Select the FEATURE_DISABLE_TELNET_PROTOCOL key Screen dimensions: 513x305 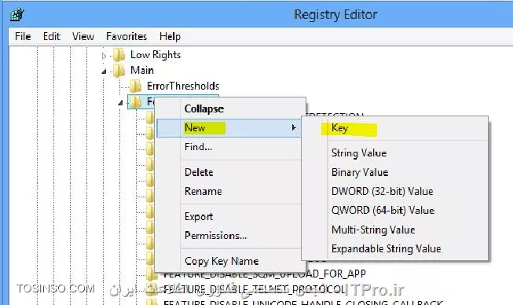pos(254,289)
